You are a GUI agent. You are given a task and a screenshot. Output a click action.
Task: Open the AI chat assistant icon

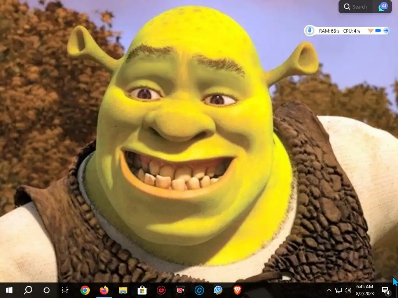point(383,7)
